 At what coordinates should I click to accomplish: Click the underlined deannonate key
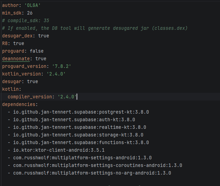click(16, 59)
